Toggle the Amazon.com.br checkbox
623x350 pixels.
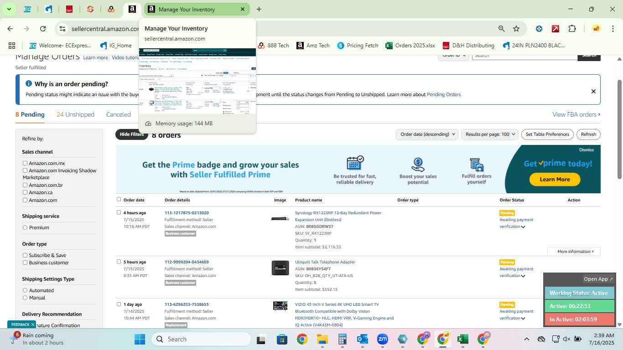(25, 185)
